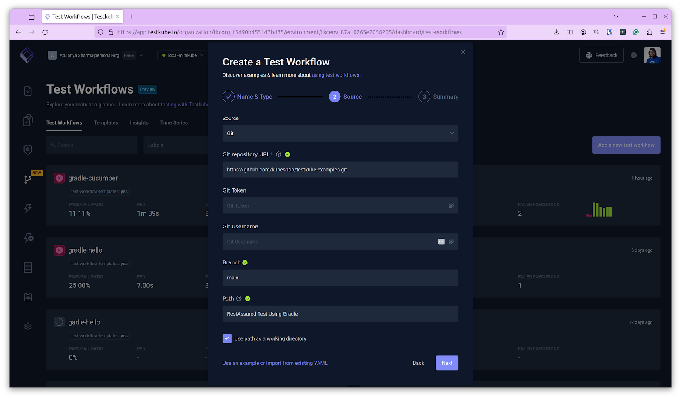Click the Next button
This screenshot has width=681, height=398.
coord(447,363)
